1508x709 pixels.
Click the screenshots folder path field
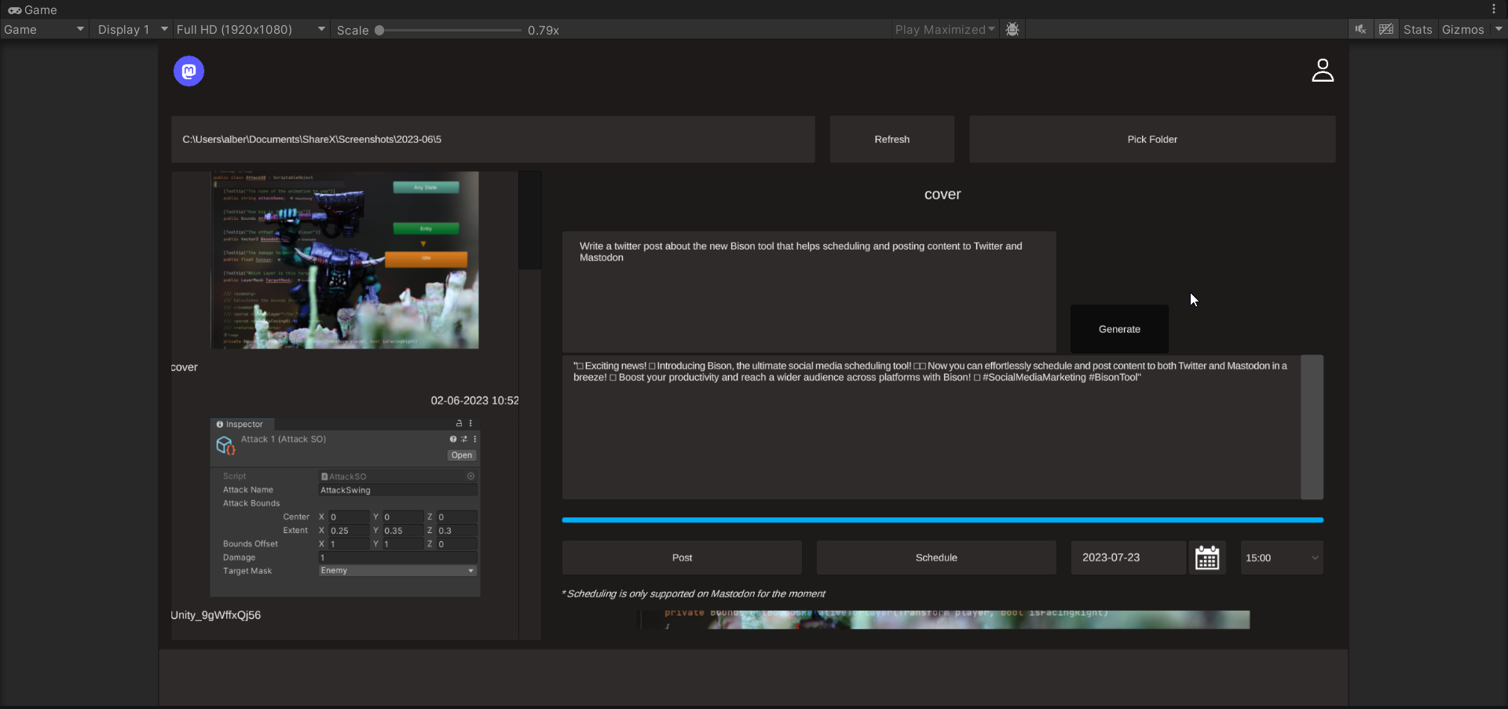(493, 140)
